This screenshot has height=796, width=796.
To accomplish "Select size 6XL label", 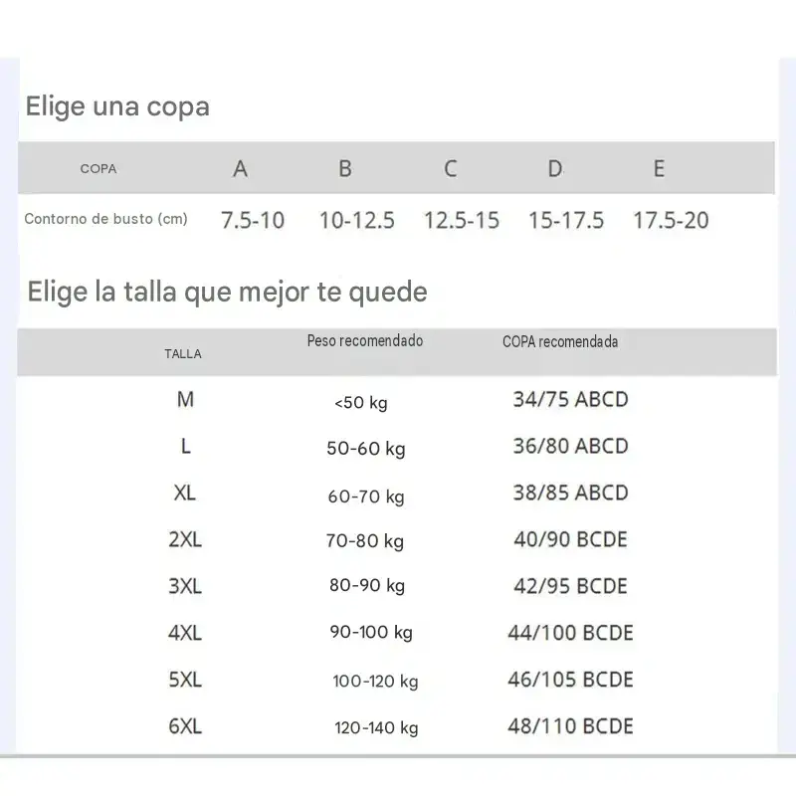I will [185, 726].
